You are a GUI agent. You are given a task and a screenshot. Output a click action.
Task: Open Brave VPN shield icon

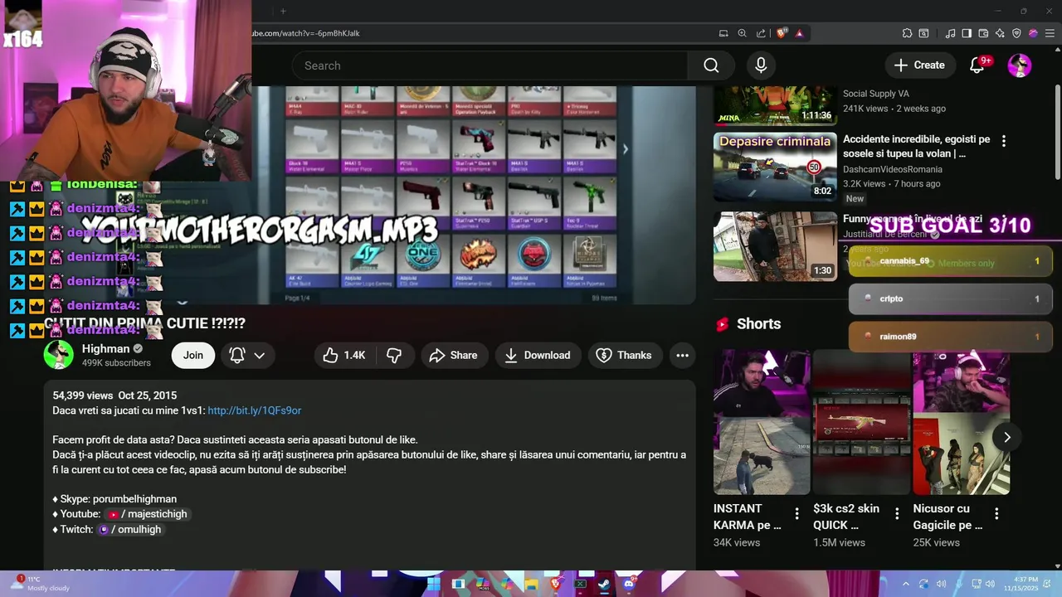1016,33
